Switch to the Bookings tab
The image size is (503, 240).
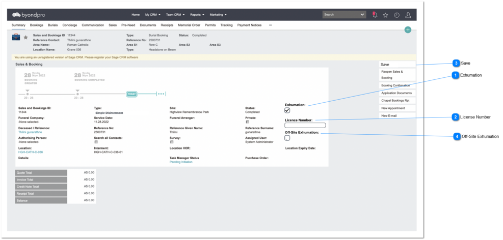pos(37,25)
